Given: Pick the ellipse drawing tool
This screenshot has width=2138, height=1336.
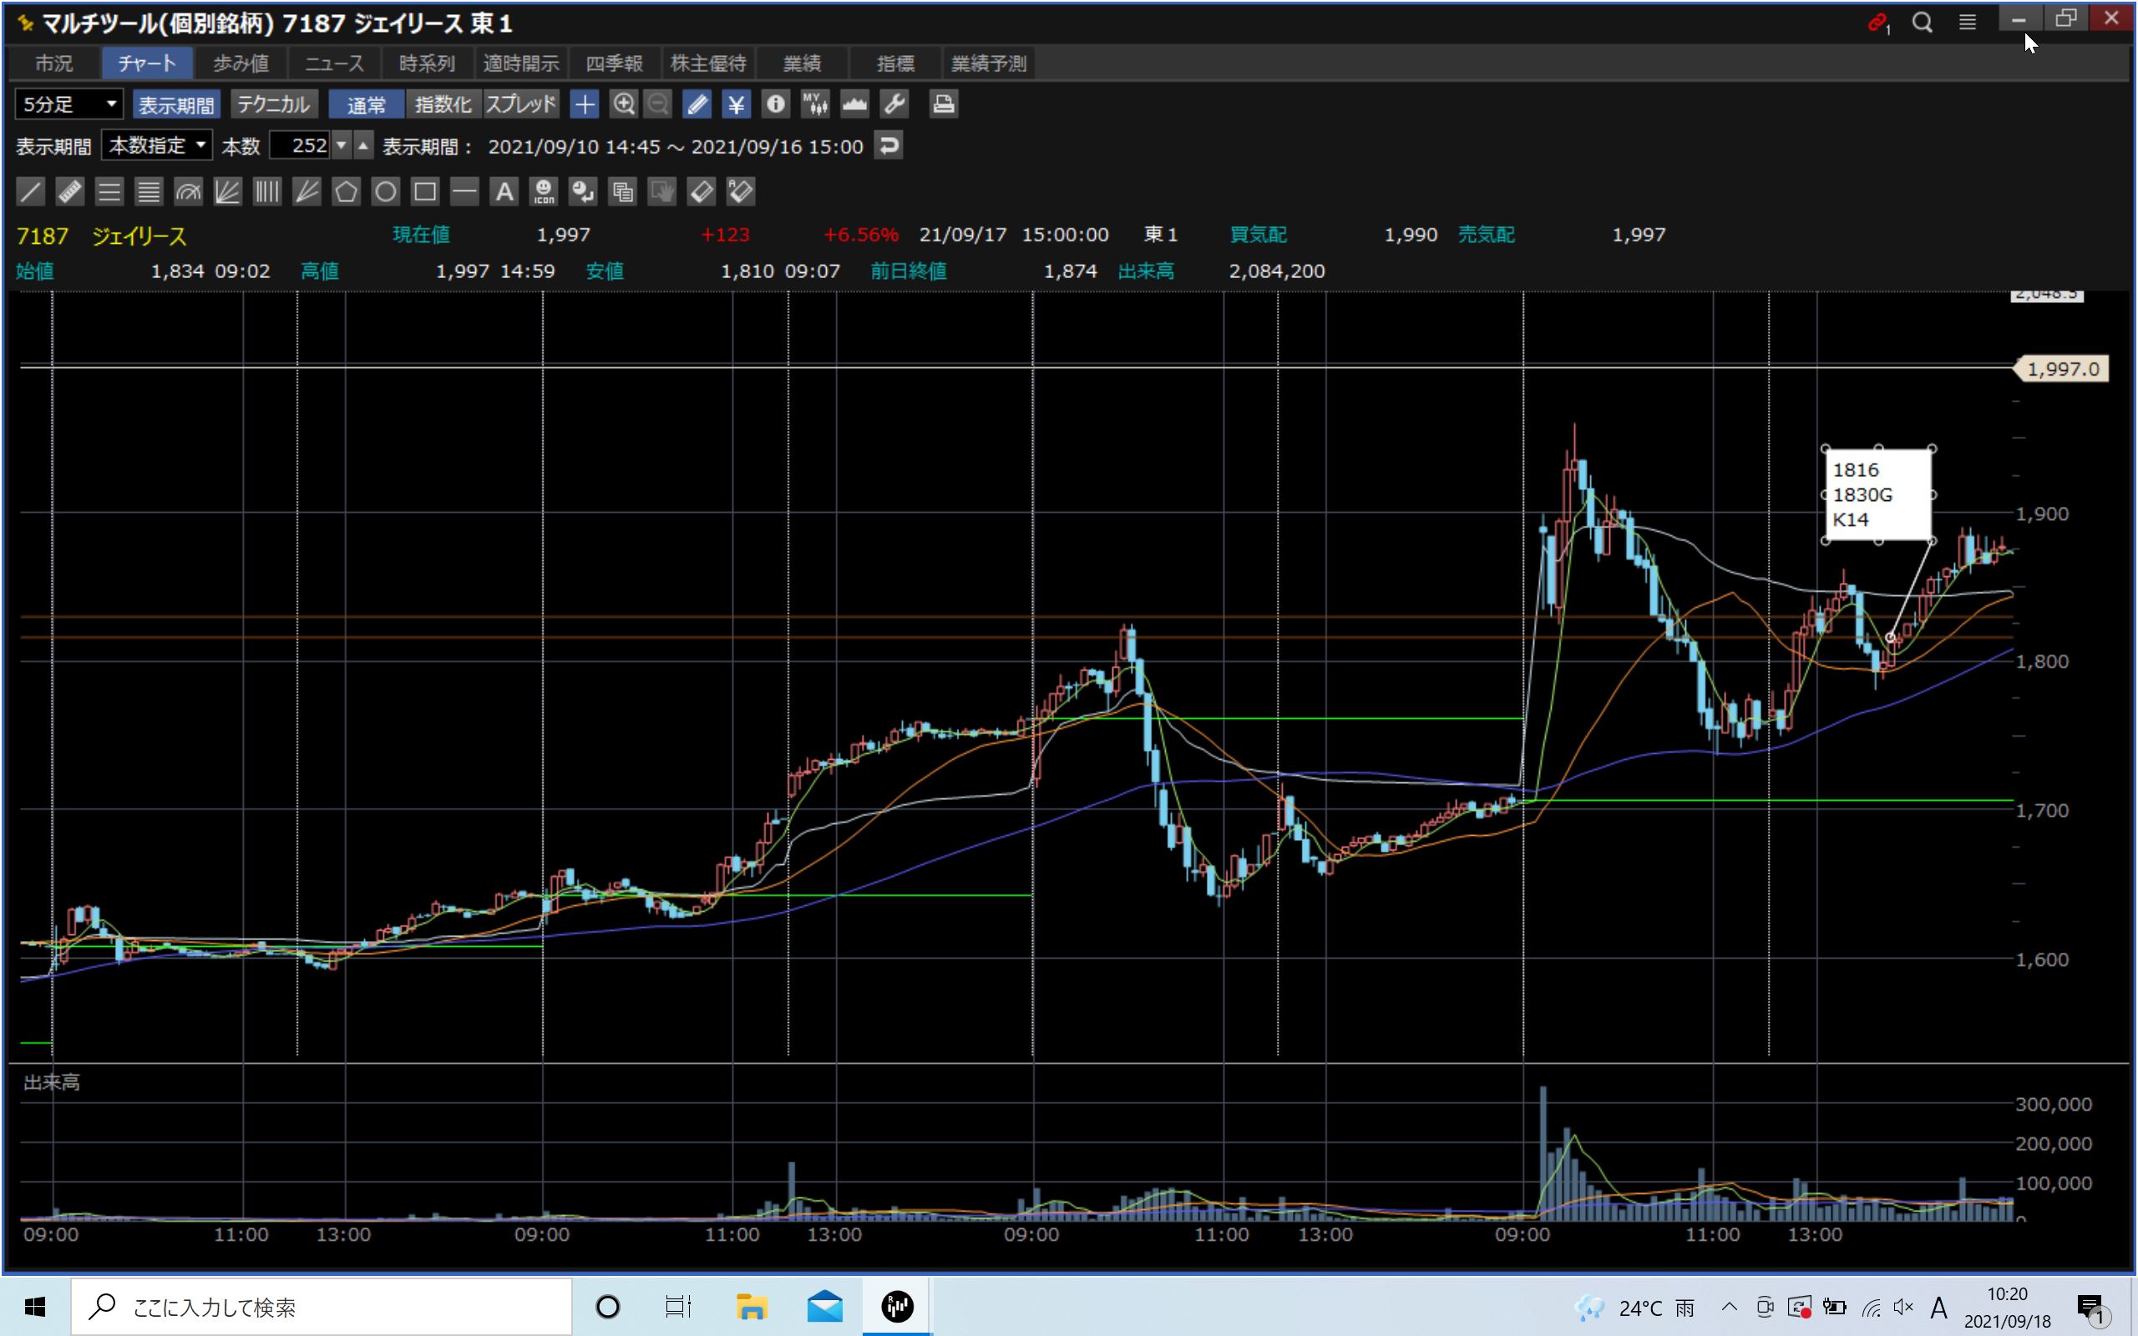Looking at the screenshot, I should [x=385, y=192].
